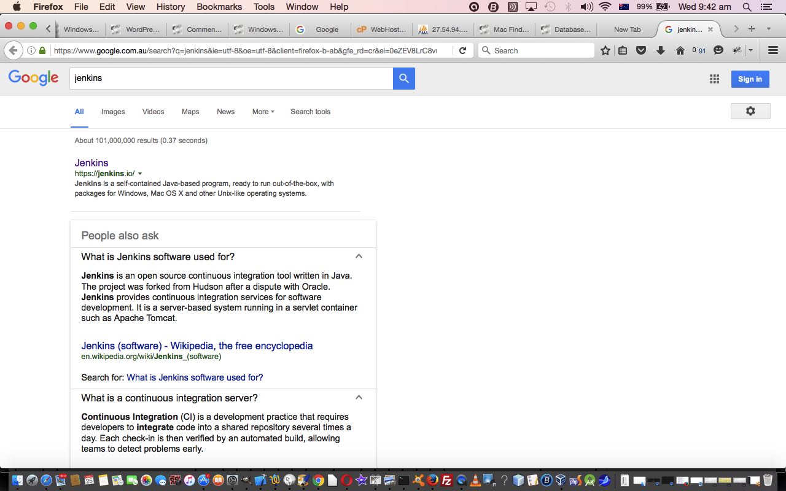
Task: Select Maps search filter
Action: coord(190,112)
